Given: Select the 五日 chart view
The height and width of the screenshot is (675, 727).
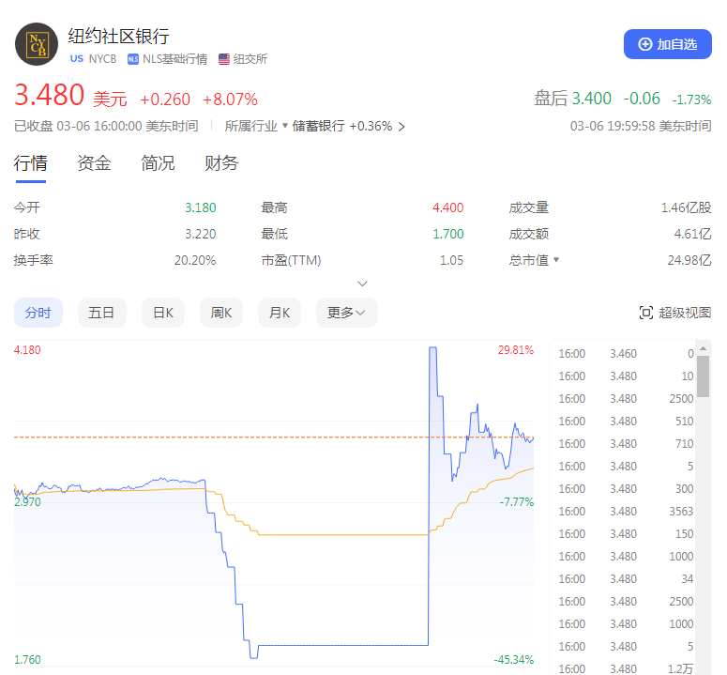Looking at the screenshot, I should 101,313.
